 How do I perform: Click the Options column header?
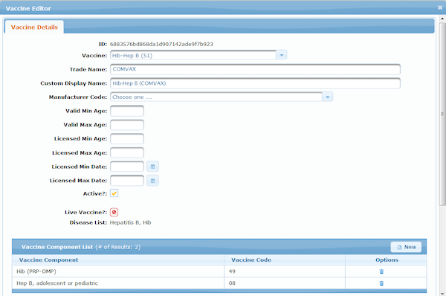[386, 260]
